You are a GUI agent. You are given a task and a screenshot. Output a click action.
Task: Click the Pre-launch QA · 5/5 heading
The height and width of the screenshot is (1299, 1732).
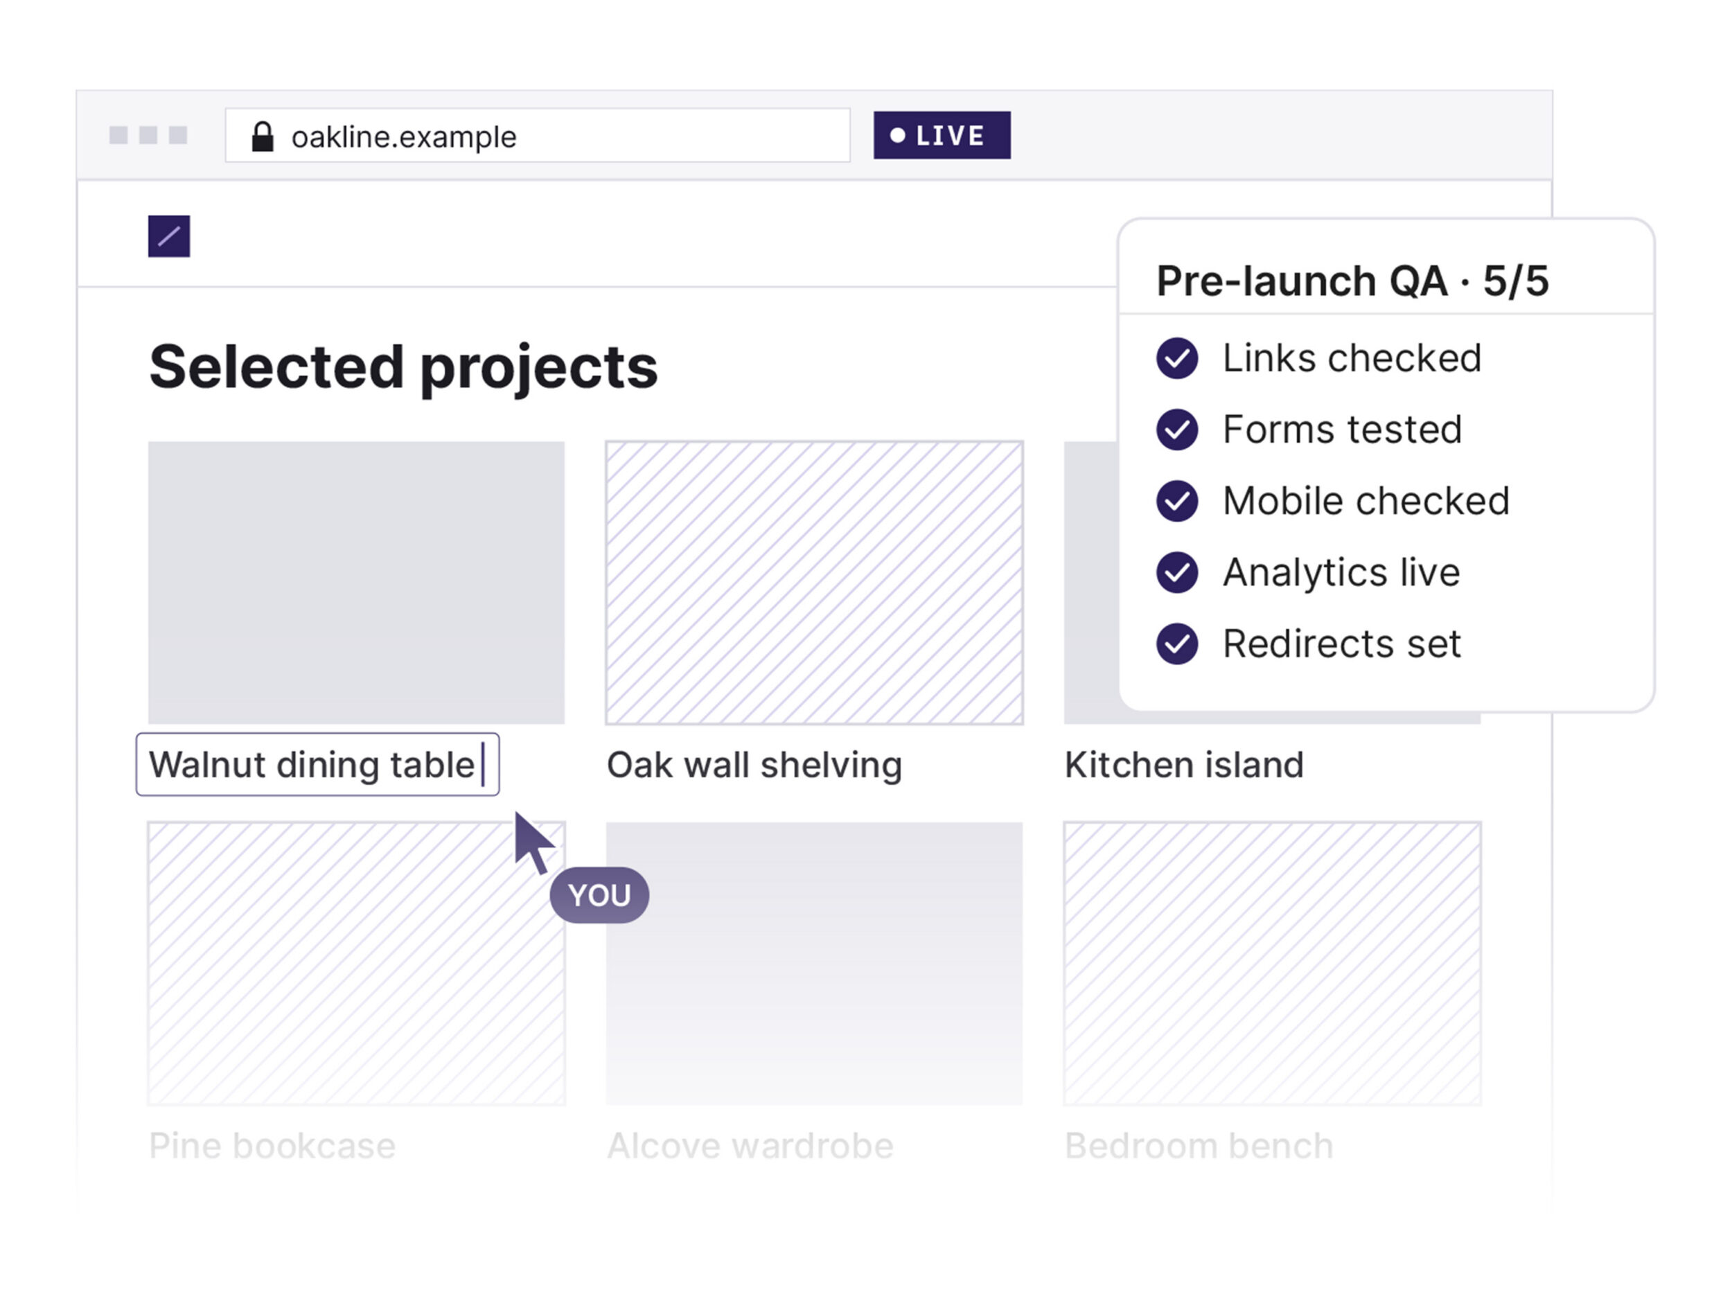(1352, 281)
